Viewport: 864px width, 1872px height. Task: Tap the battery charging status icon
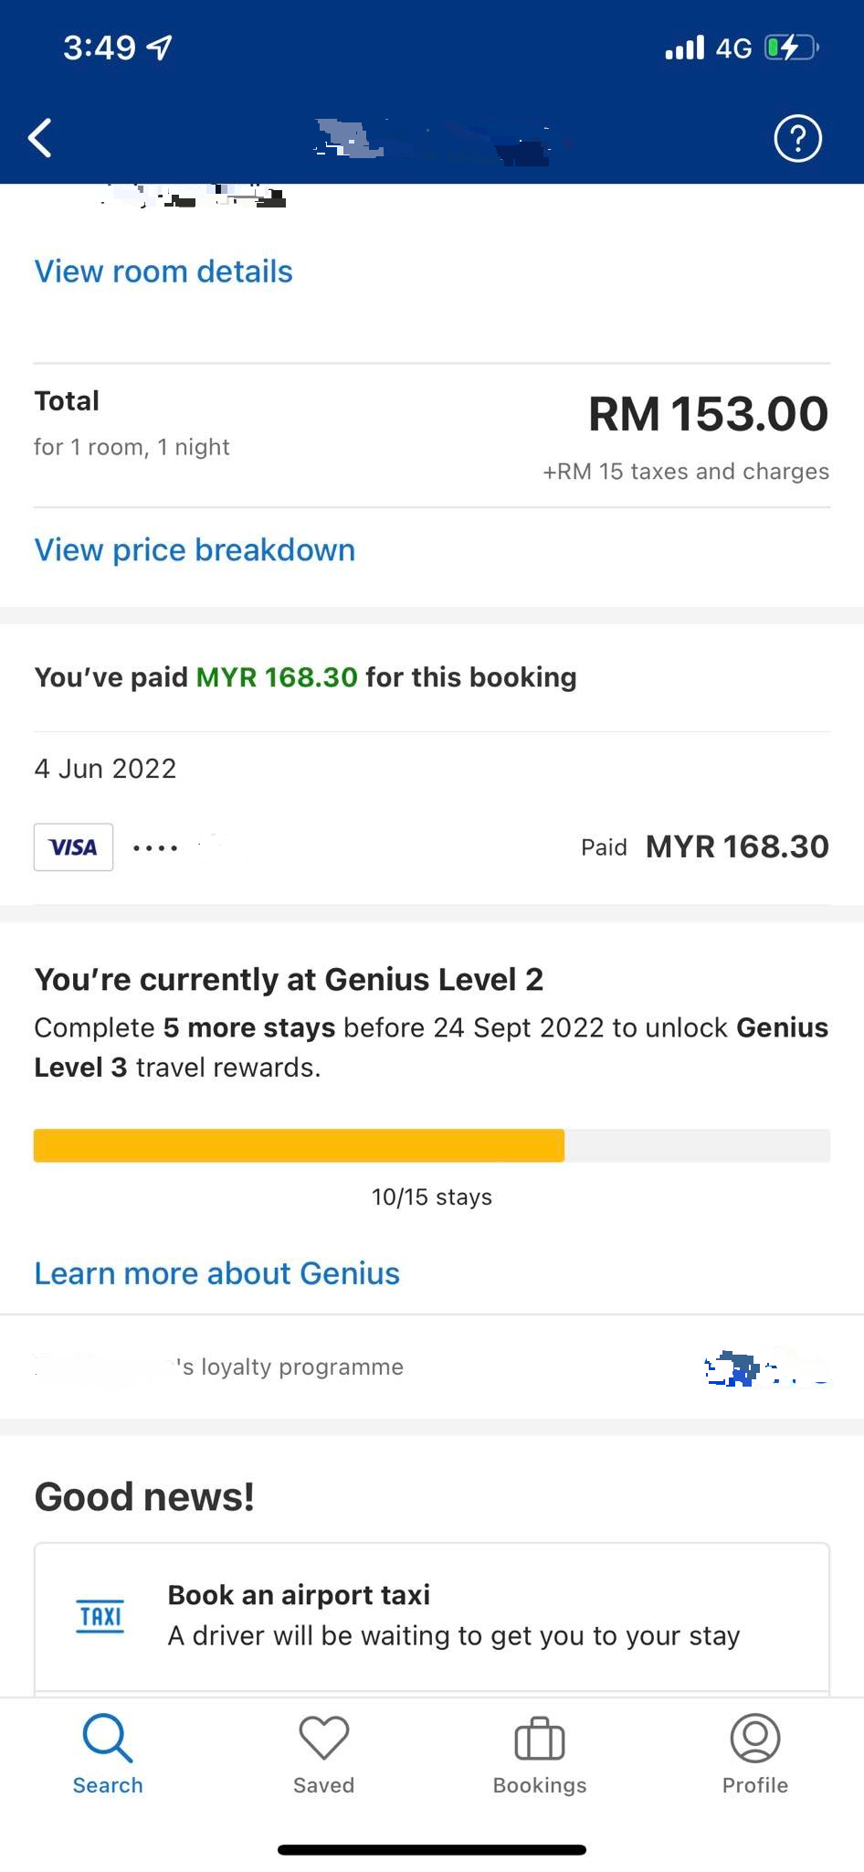(x=790, y=48)
